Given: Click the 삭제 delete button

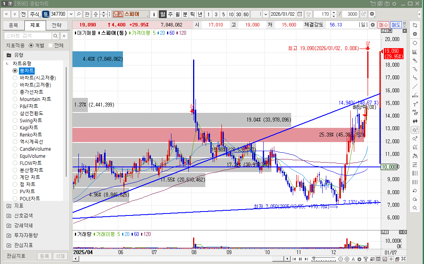Looking at the screenshot, I should [x=60, y=256].
